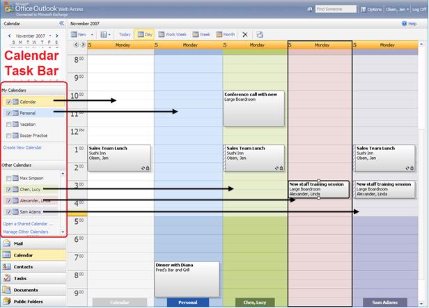Go to next month in mini calendar
The image size is (429, 308).
click(56, 35)
